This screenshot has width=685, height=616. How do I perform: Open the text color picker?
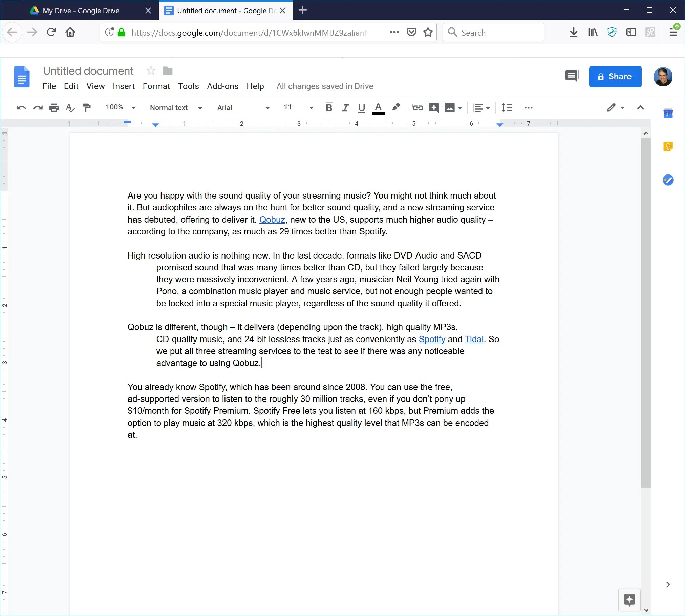coord(378,108)
